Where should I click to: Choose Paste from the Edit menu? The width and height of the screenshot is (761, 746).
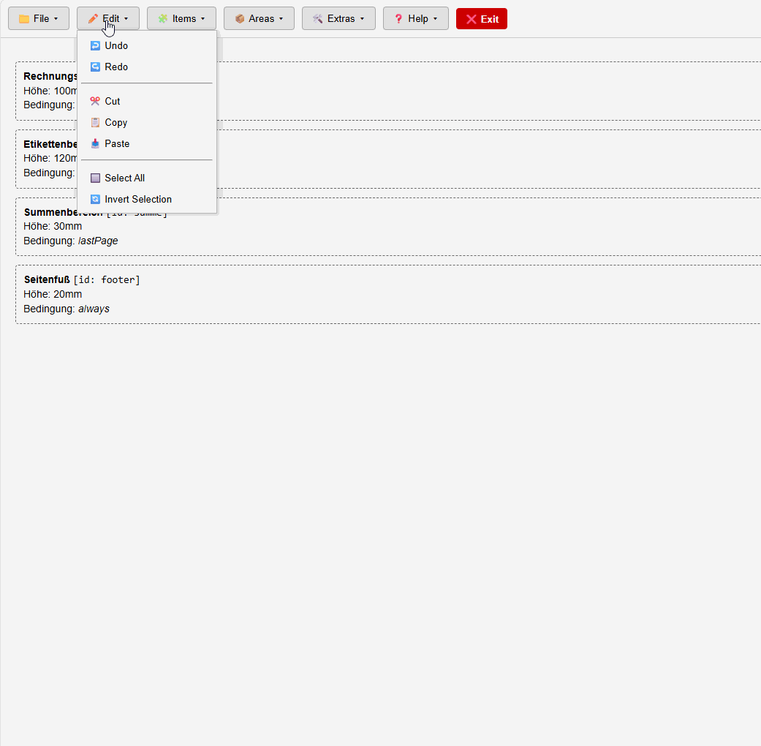[146, 144]
